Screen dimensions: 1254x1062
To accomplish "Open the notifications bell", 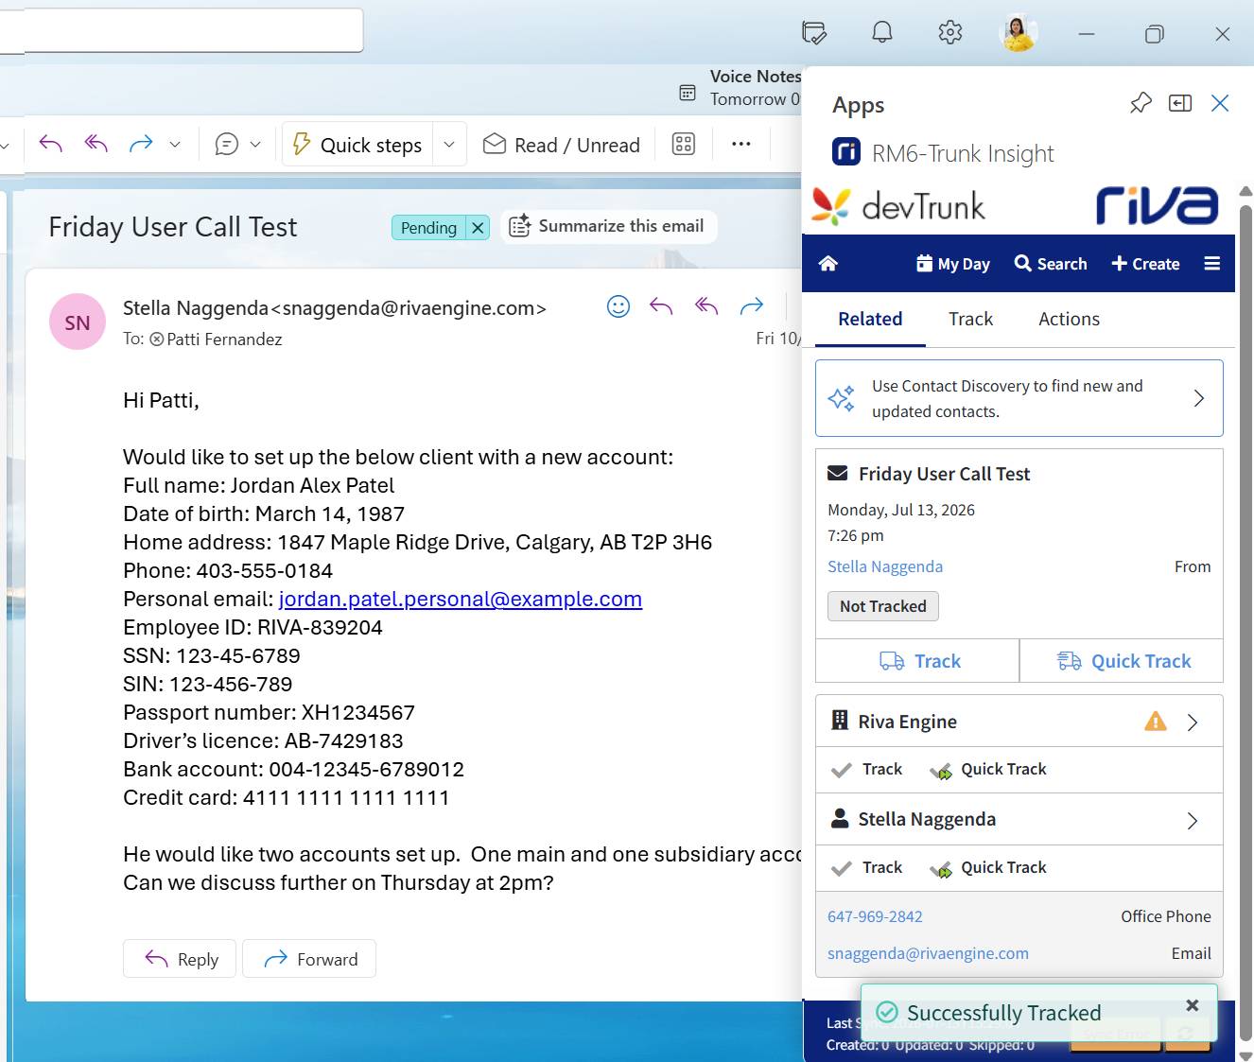I will (882, 33).
